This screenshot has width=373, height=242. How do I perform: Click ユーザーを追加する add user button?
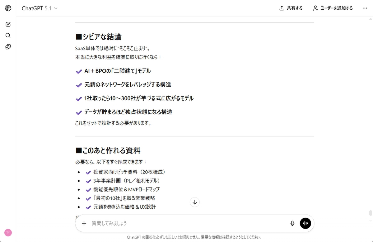pyautogui.click(x=333, y=8)
